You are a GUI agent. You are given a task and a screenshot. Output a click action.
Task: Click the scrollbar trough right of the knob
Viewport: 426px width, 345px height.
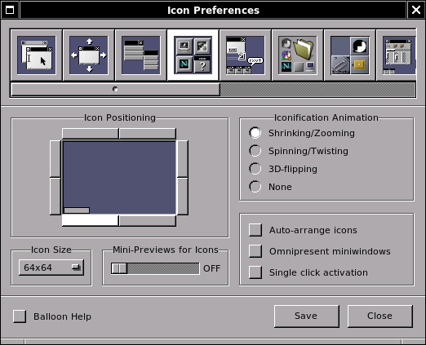coord(317,89)
